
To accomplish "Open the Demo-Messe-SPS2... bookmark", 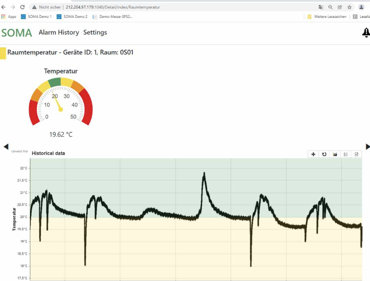I will coord(112,17).
